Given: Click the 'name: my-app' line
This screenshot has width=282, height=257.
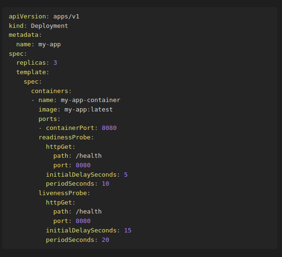Looking at the screenshot, I should tap(39, 44).
